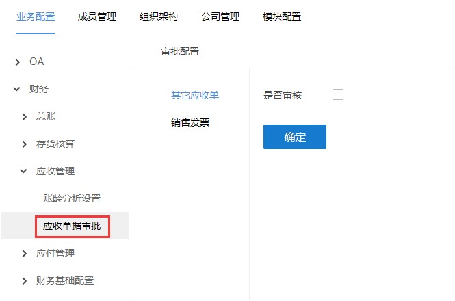Screen dimensions: 455x301
Task: Open the 存货核算 sidebar label
Action: coord(55,144)
